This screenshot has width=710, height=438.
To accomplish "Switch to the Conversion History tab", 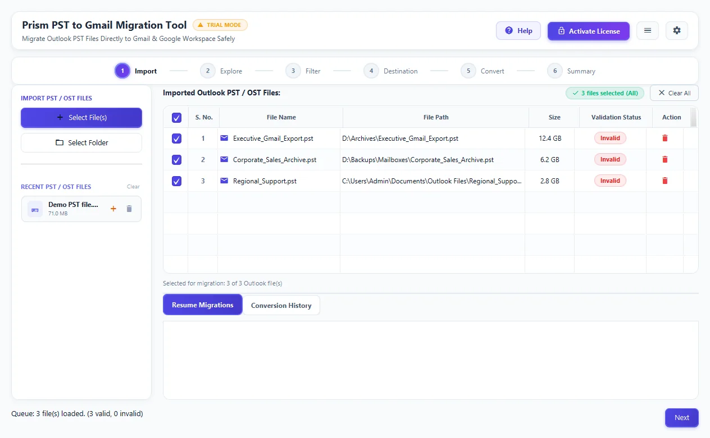I will 281,306.
